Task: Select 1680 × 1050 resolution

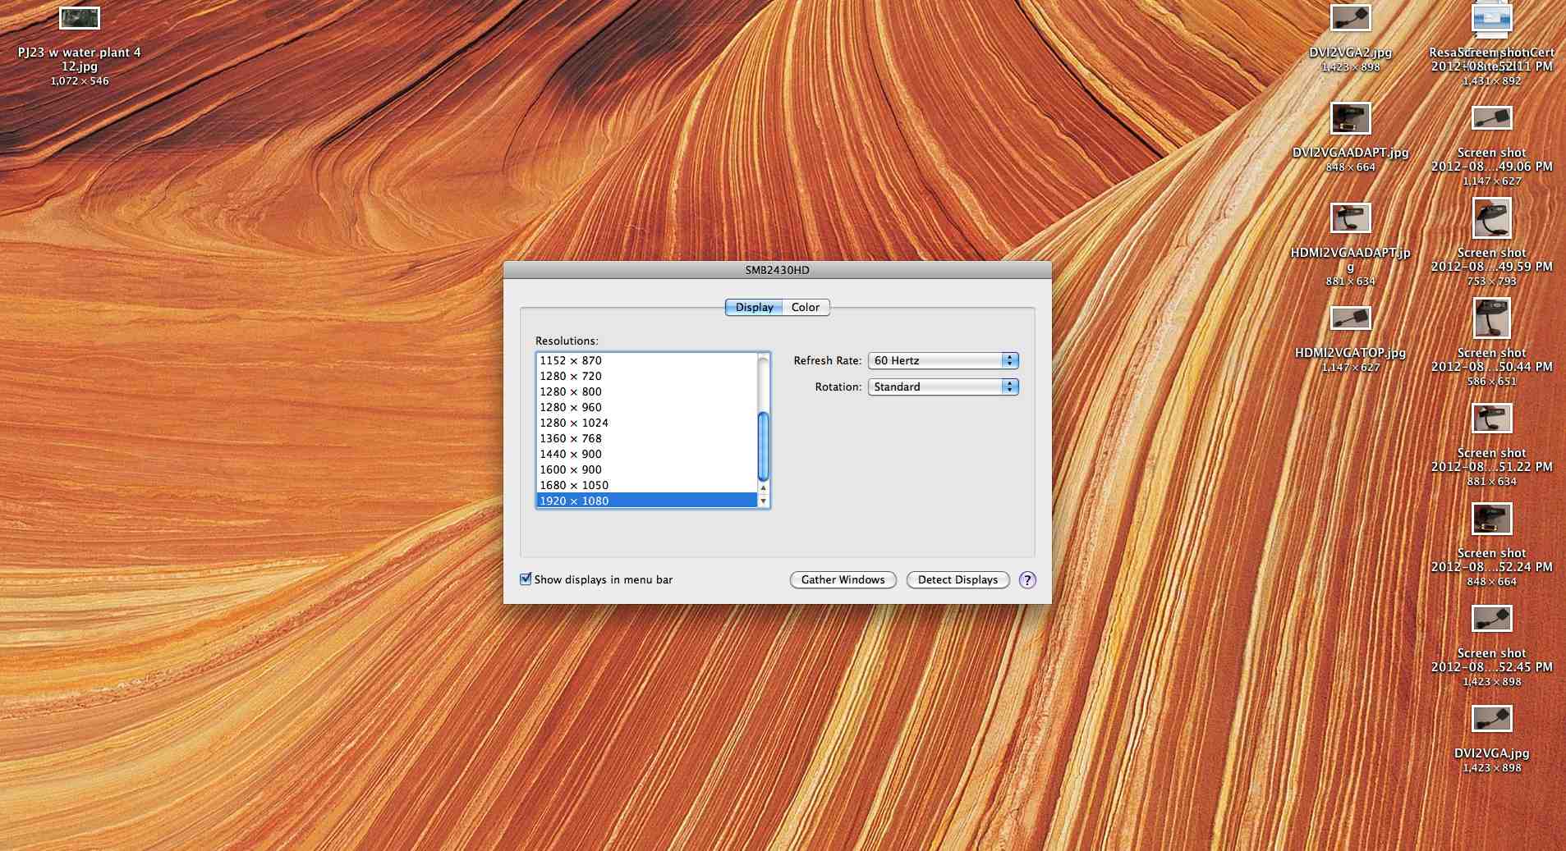Action: 574,486
